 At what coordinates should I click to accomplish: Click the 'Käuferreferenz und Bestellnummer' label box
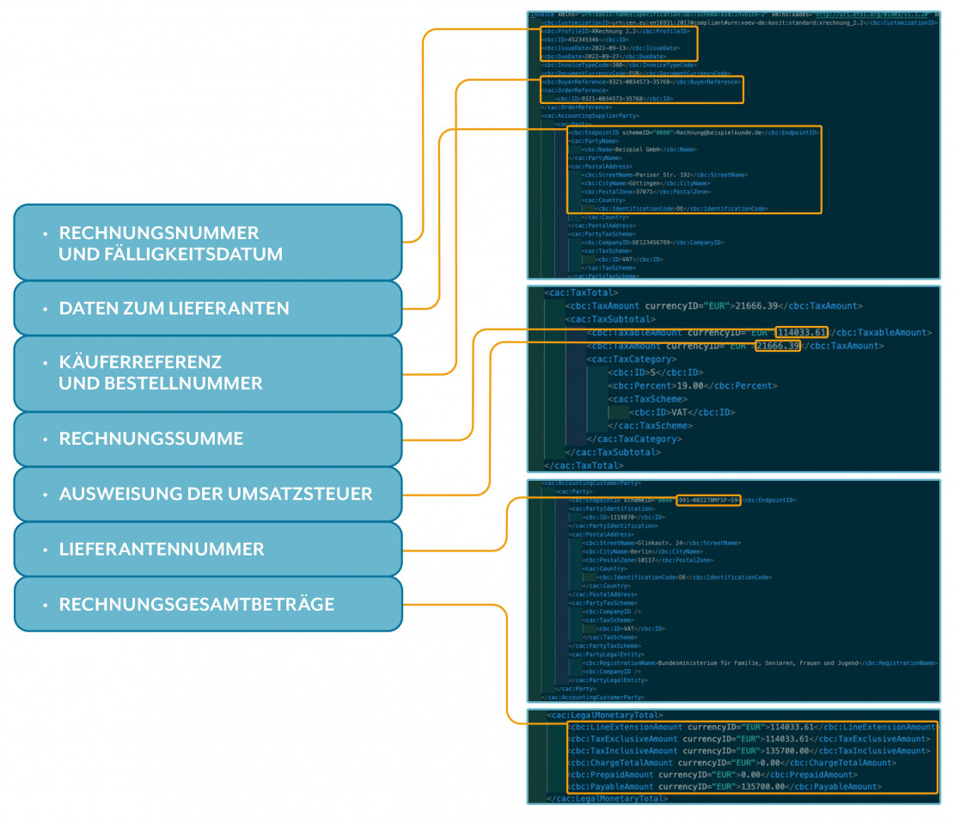[208, 373]
